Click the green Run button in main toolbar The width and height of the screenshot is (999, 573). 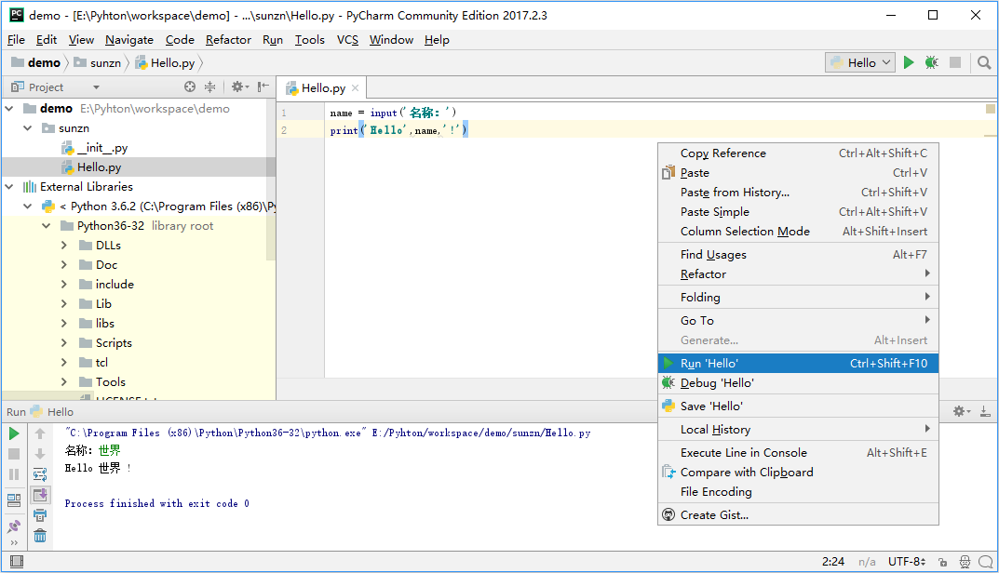(909, 62)
